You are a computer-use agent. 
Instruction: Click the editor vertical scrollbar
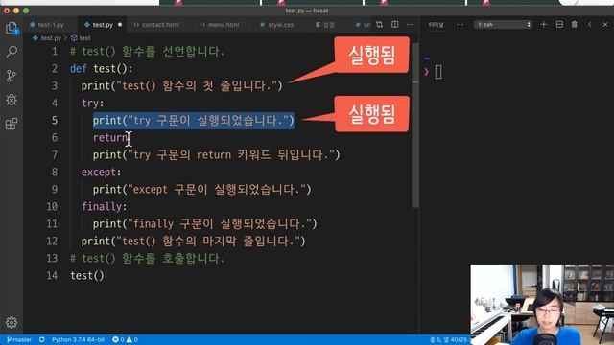point(415,126)
